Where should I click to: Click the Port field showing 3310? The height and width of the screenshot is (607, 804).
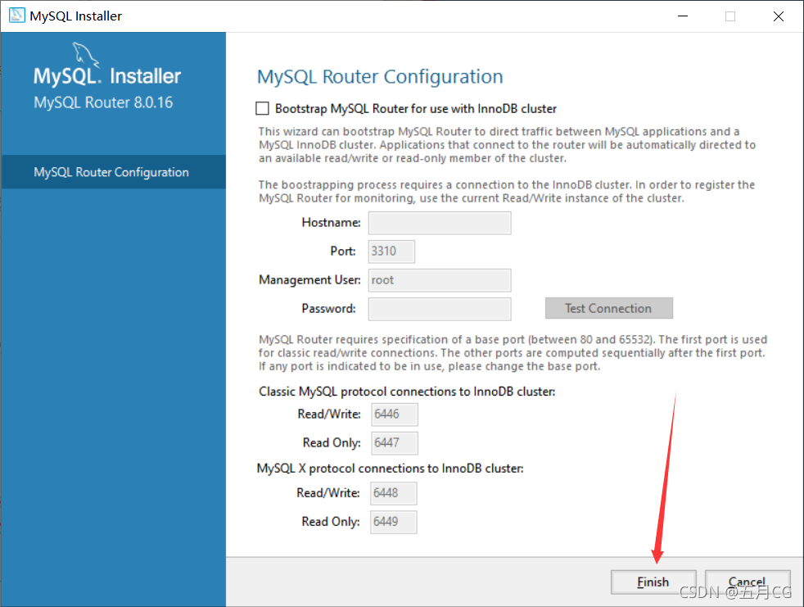tap(391, 251)
